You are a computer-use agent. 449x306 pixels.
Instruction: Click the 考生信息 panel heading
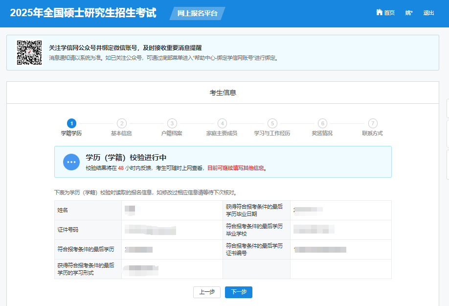(223, 93)
